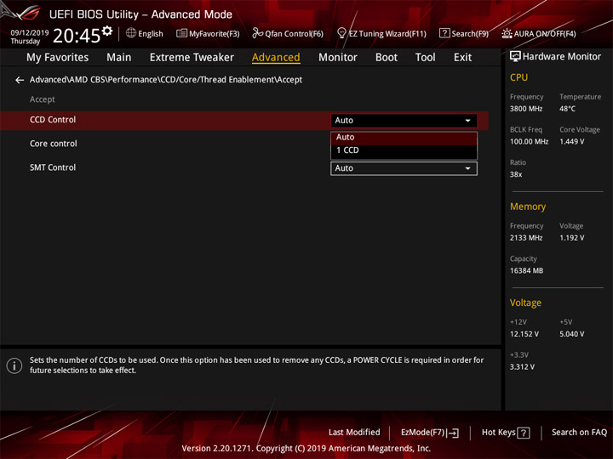Click AURA ON/OFF(F4)
613x459 pixels.
click(545, 34)
